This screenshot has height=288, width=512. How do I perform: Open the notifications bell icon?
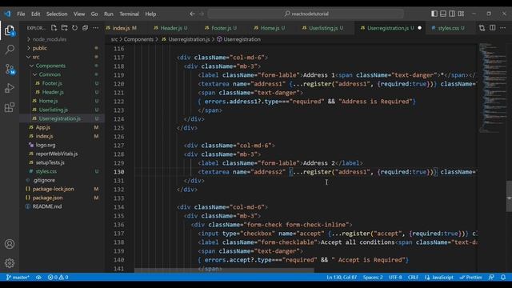(503, 278)
